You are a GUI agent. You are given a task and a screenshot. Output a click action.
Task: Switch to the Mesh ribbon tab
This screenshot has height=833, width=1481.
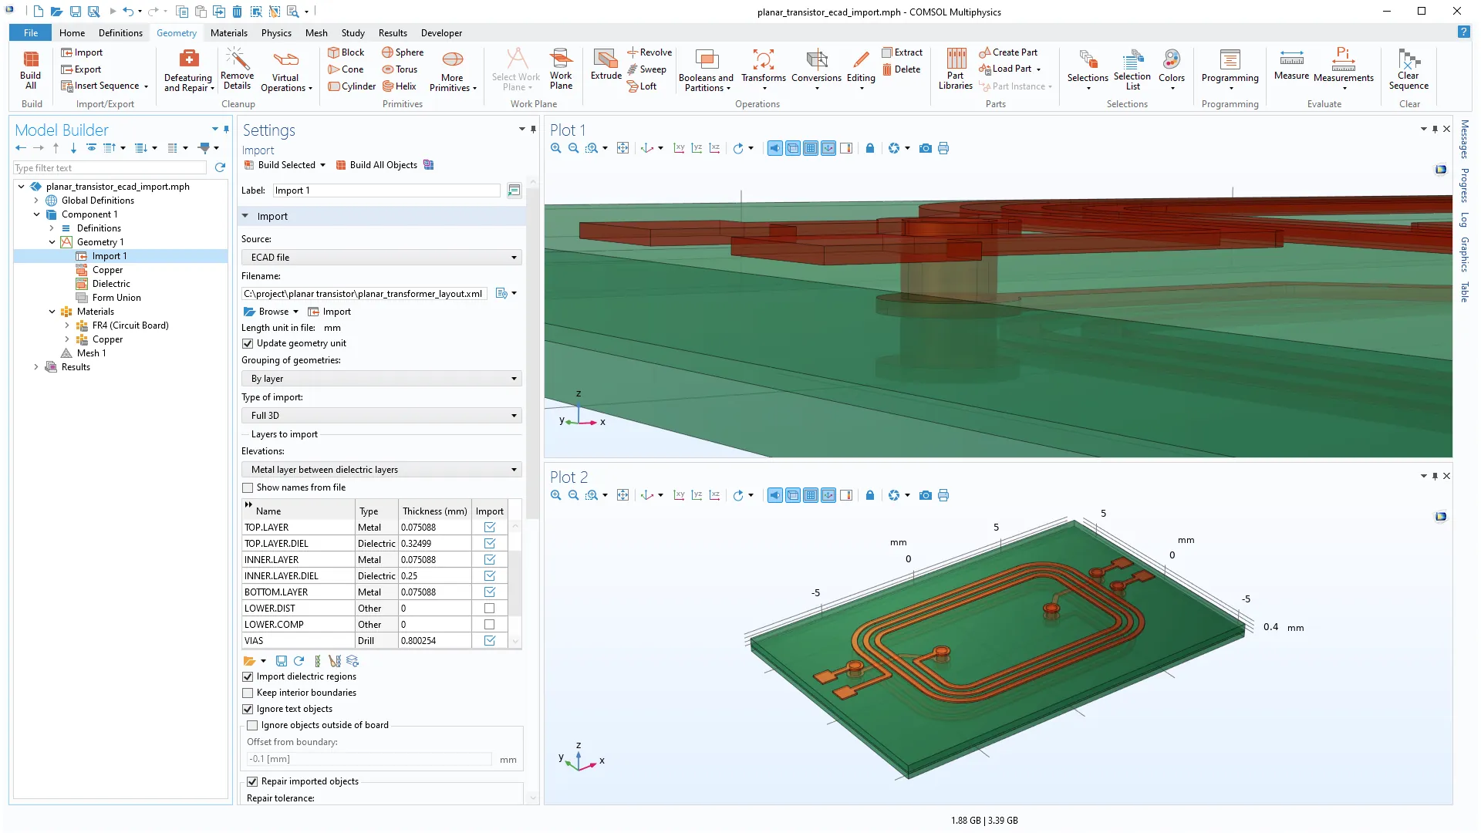tap(316, 33)
